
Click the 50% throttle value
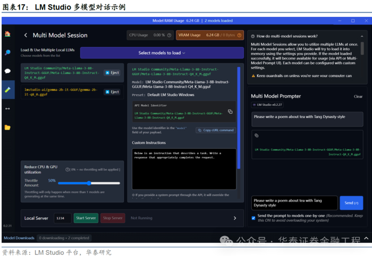pos(52,181)
